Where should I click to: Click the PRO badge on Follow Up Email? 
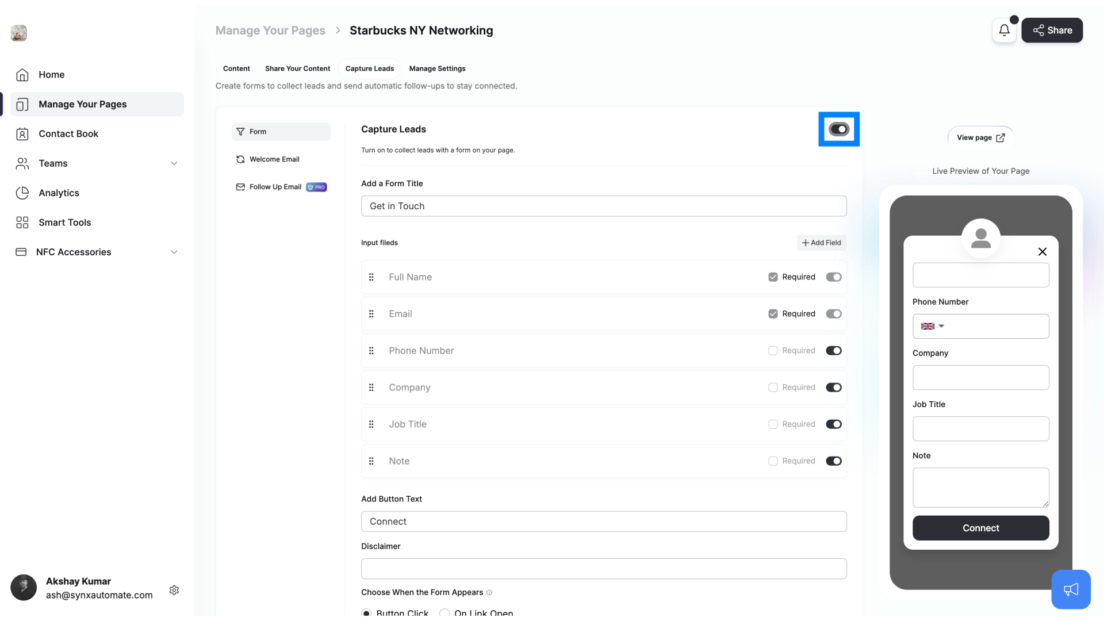pos(316,187)
